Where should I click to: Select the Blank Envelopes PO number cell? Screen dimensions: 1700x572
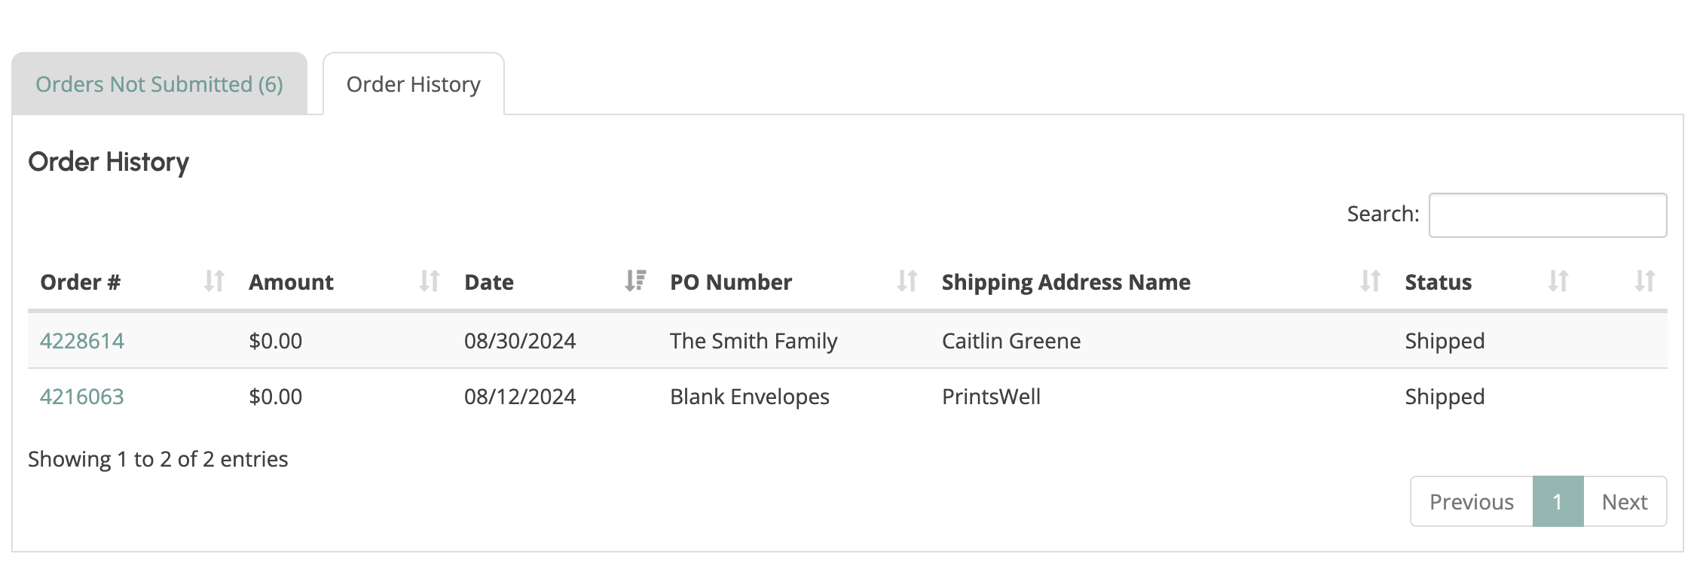(x=749, y=397)
